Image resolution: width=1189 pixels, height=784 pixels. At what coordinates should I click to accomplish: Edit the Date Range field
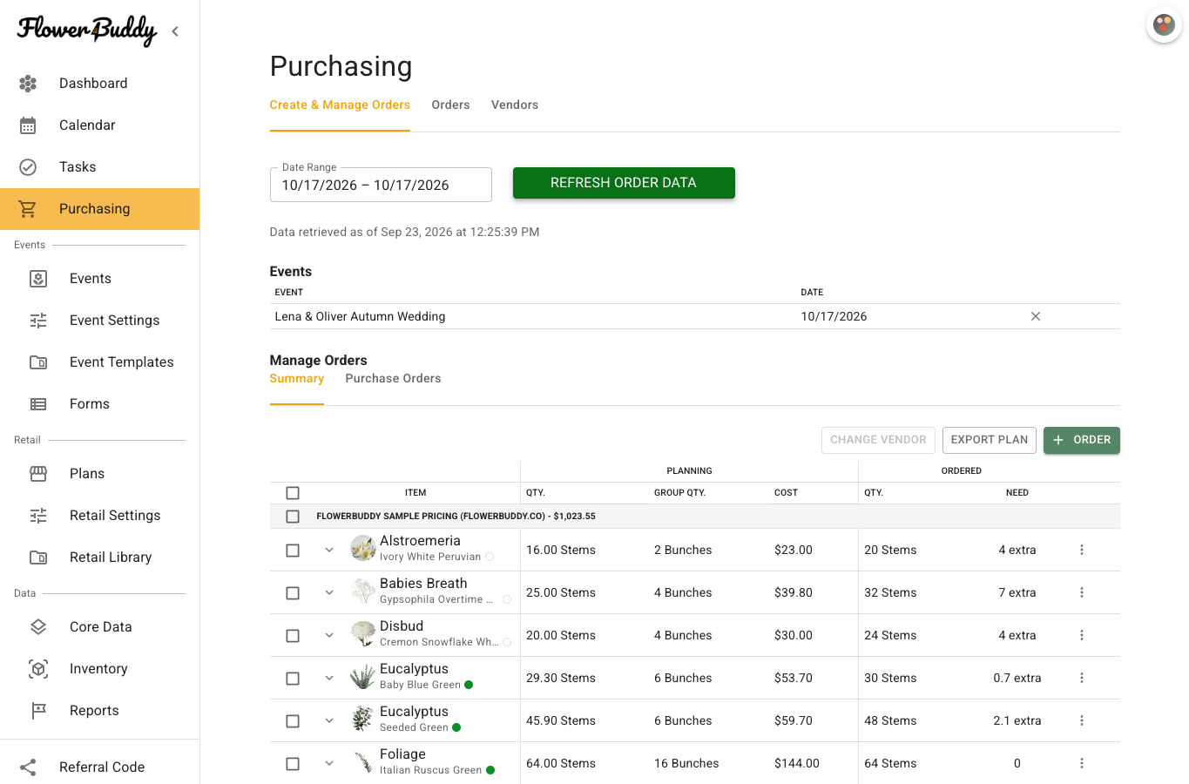[x=381, y=185]
